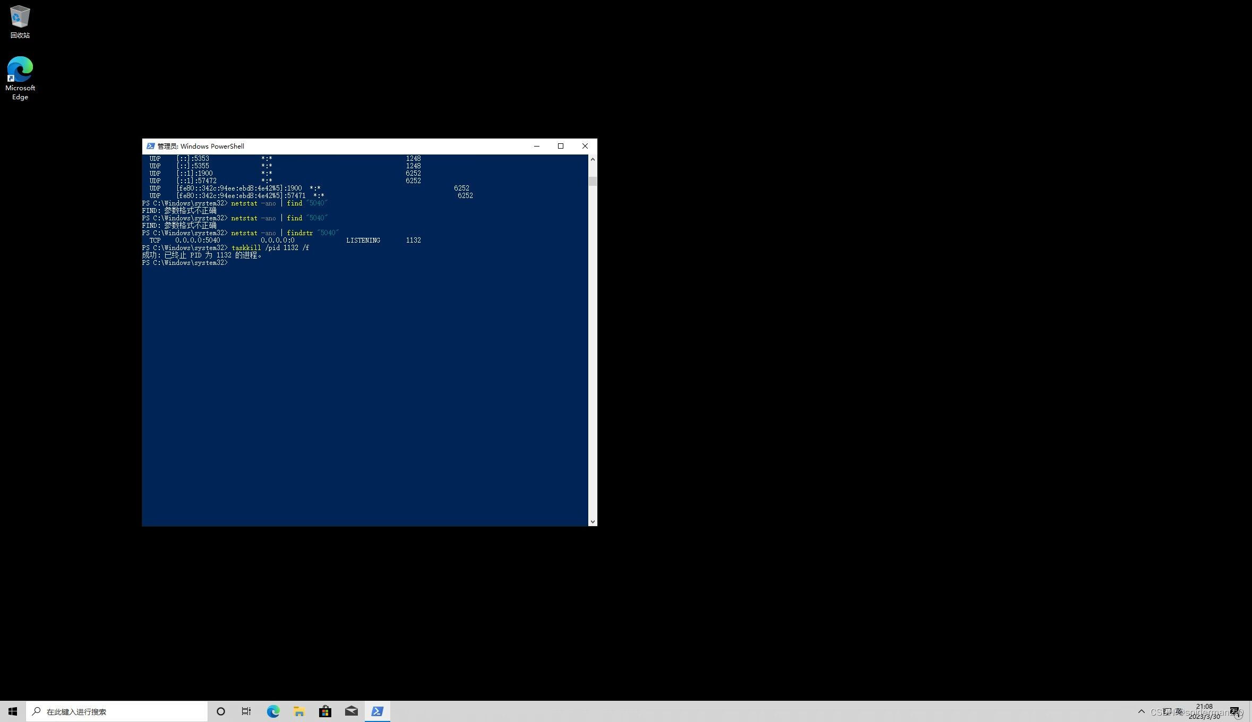The image size is (1252, 722).
Task: Open the notification action center
Action: pos(1235,711)
